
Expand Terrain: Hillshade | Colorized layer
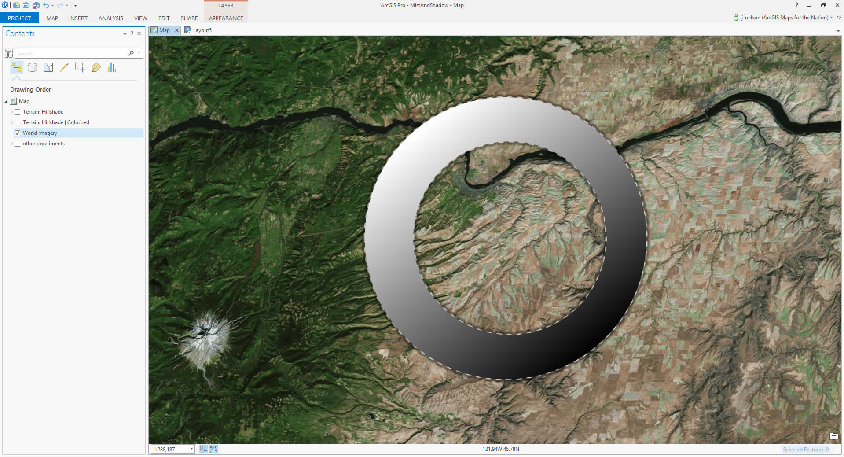click(11, 122)
